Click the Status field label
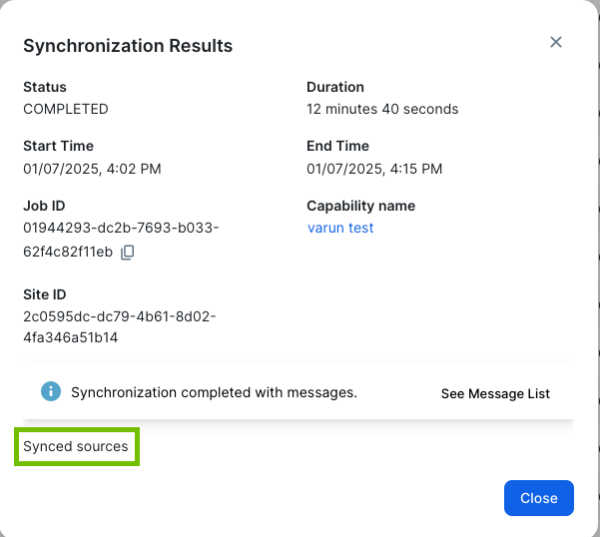Viewport: 600px width, 537px height. pyautogui.click(x=45, y=87)
